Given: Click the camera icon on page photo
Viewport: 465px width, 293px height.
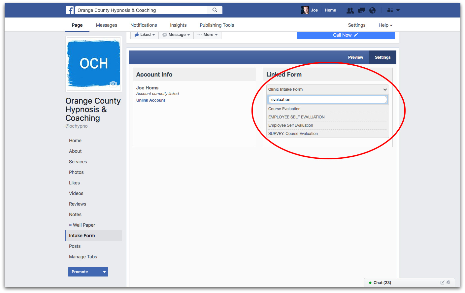Looking at the screenshot, I should 113,84.
